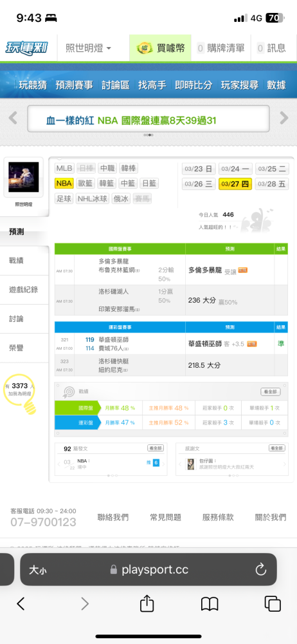
Task: Choose date 03/25 二
Action: pyautogui.click(x=272, y=169)
